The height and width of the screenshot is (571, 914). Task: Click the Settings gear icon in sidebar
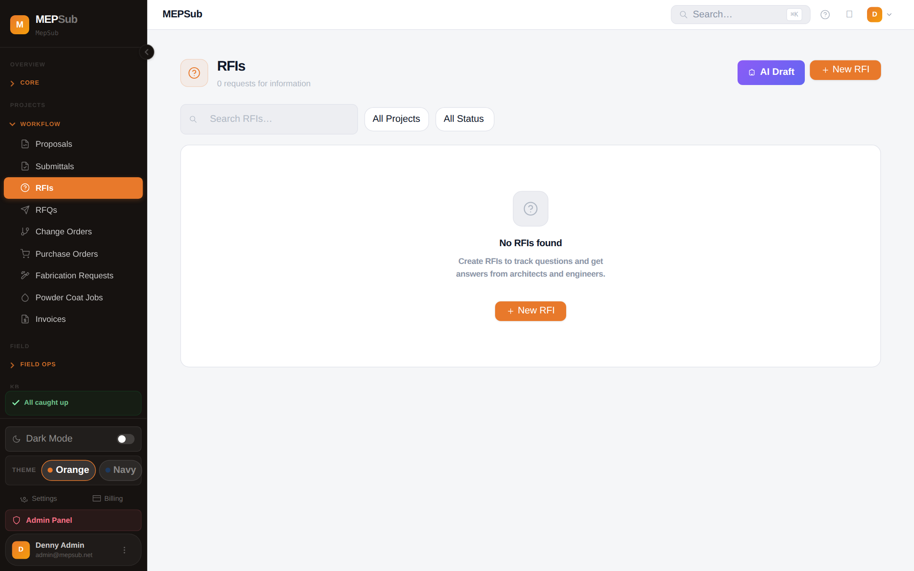24,499
